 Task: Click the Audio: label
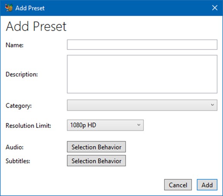14,147
